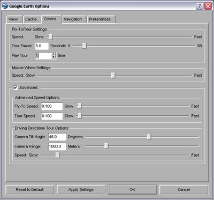Click the Camera Range value field
Screen dimensions: 214x200
(x=57, y=146)
